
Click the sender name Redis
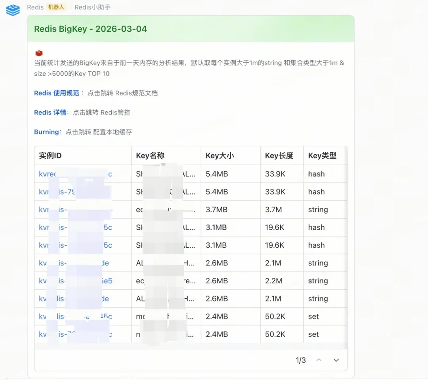pos(35,8)
